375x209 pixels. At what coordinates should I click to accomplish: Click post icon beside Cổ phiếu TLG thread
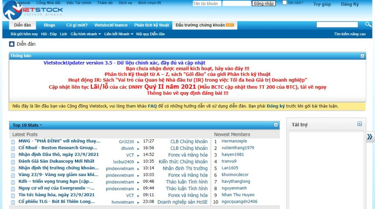[x=13, y=202]
